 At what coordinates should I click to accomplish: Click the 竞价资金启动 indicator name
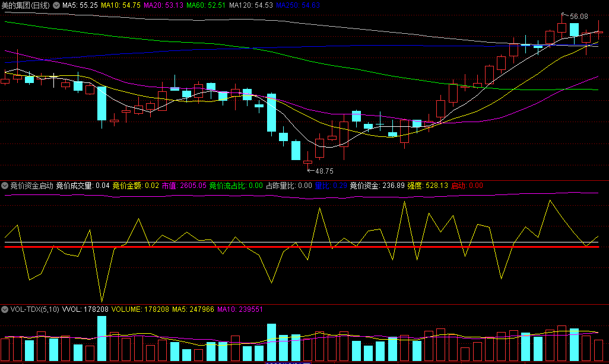tap(31, 186)
